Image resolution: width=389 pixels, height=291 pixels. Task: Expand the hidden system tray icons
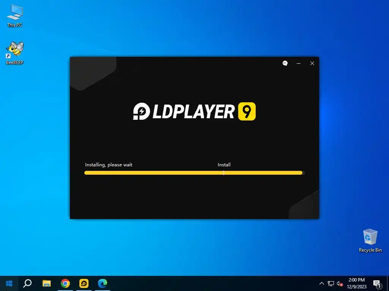tap(321, 283)
